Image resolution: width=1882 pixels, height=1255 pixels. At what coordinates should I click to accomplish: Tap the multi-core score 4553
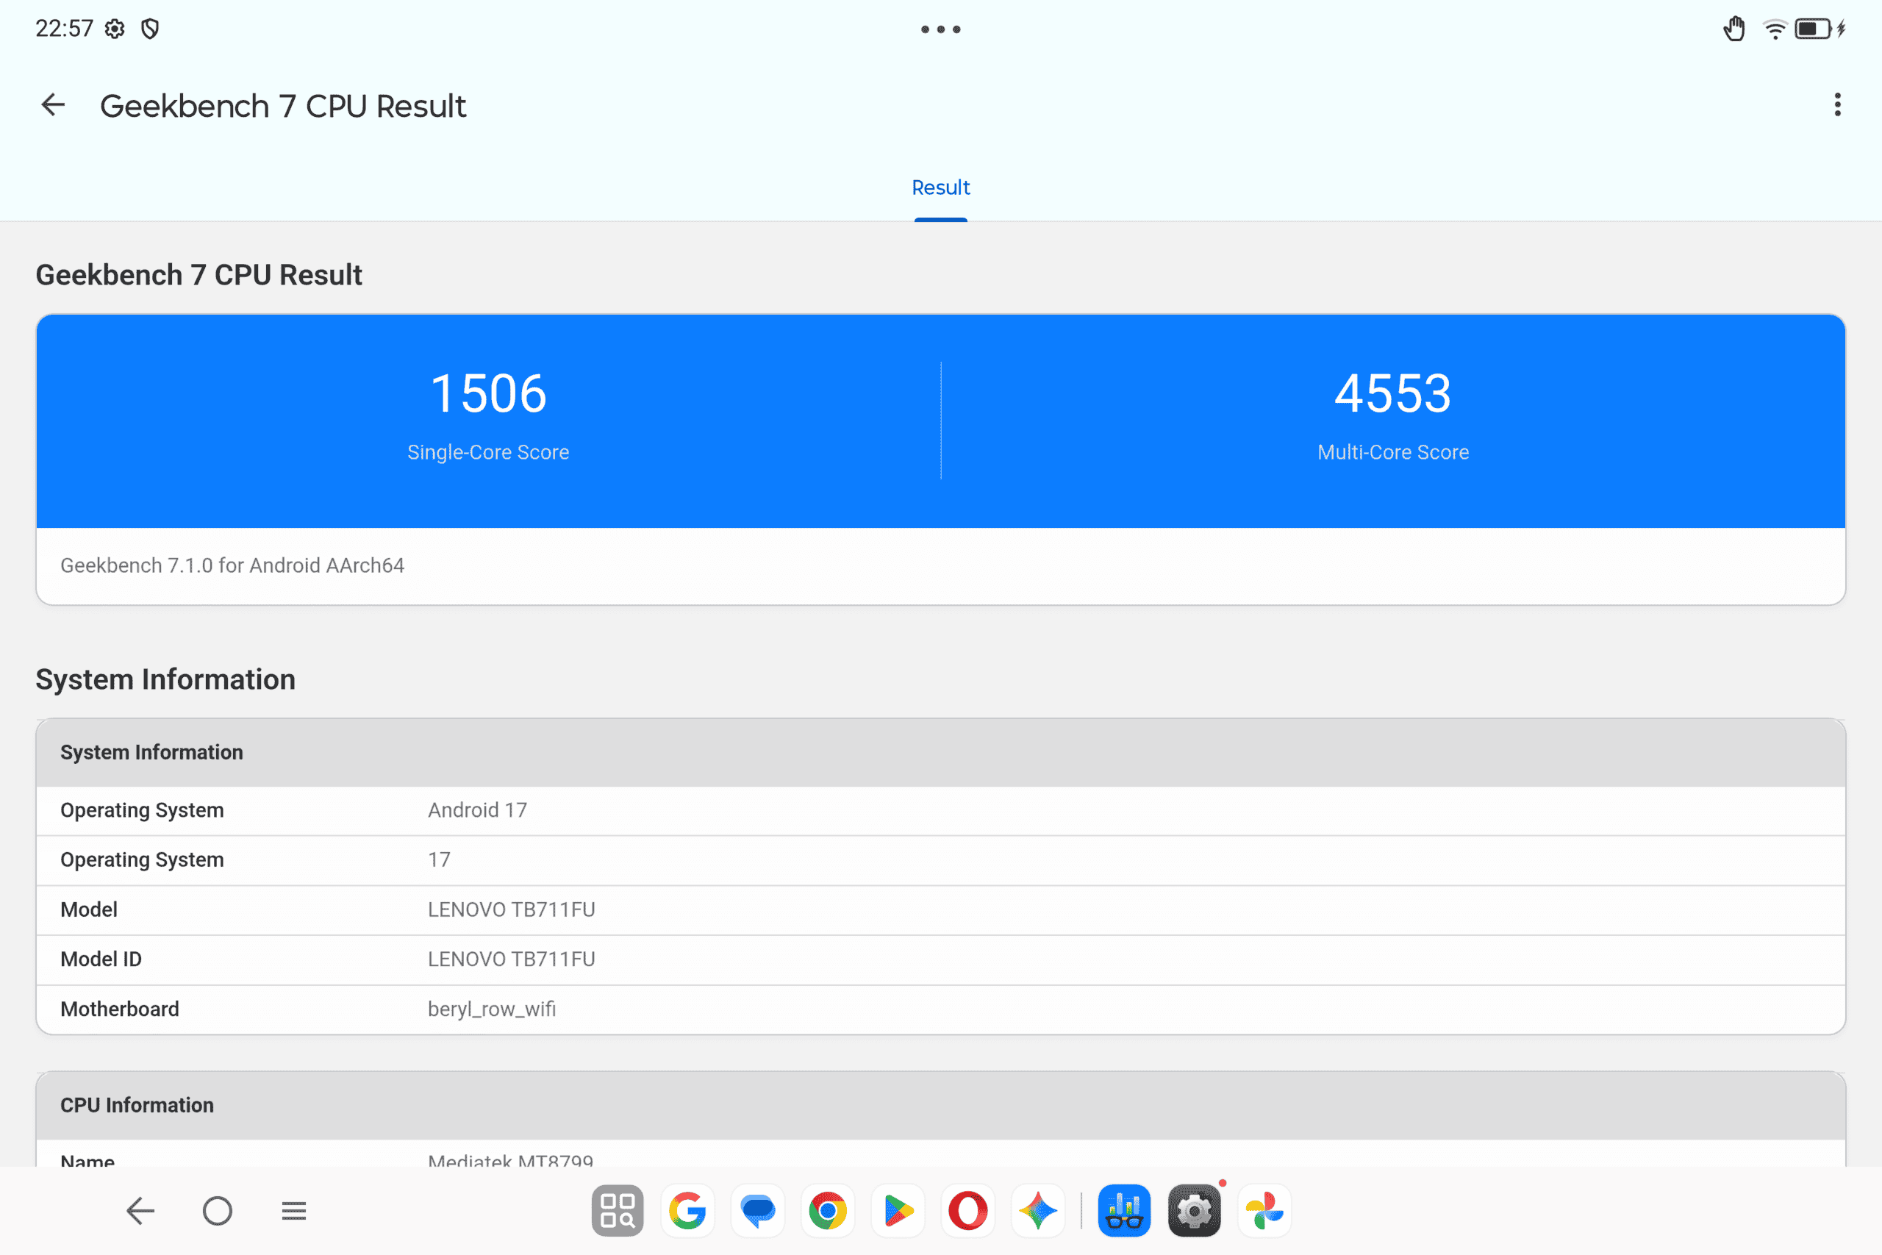tap(1393, 394)
